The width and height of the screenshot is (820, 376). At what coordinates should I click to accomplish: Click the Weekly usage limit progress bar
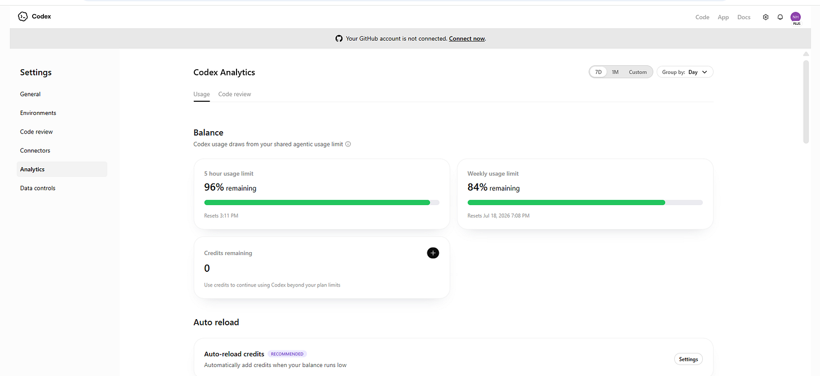585,202
